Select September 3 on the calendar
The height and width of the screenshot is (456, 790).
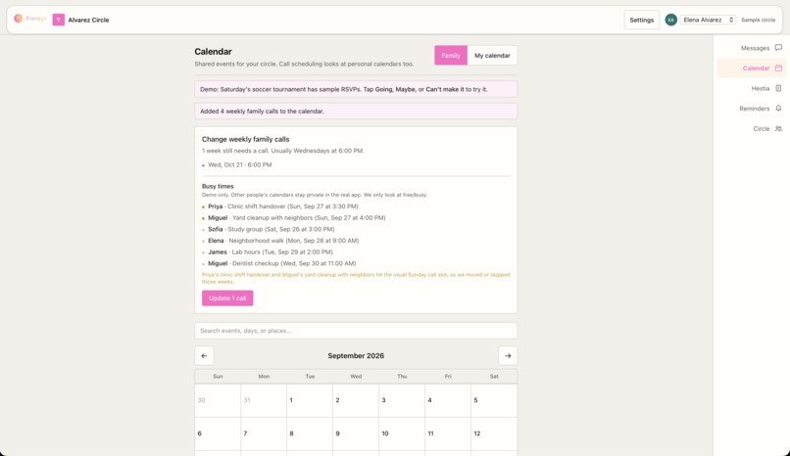(402, 400)
